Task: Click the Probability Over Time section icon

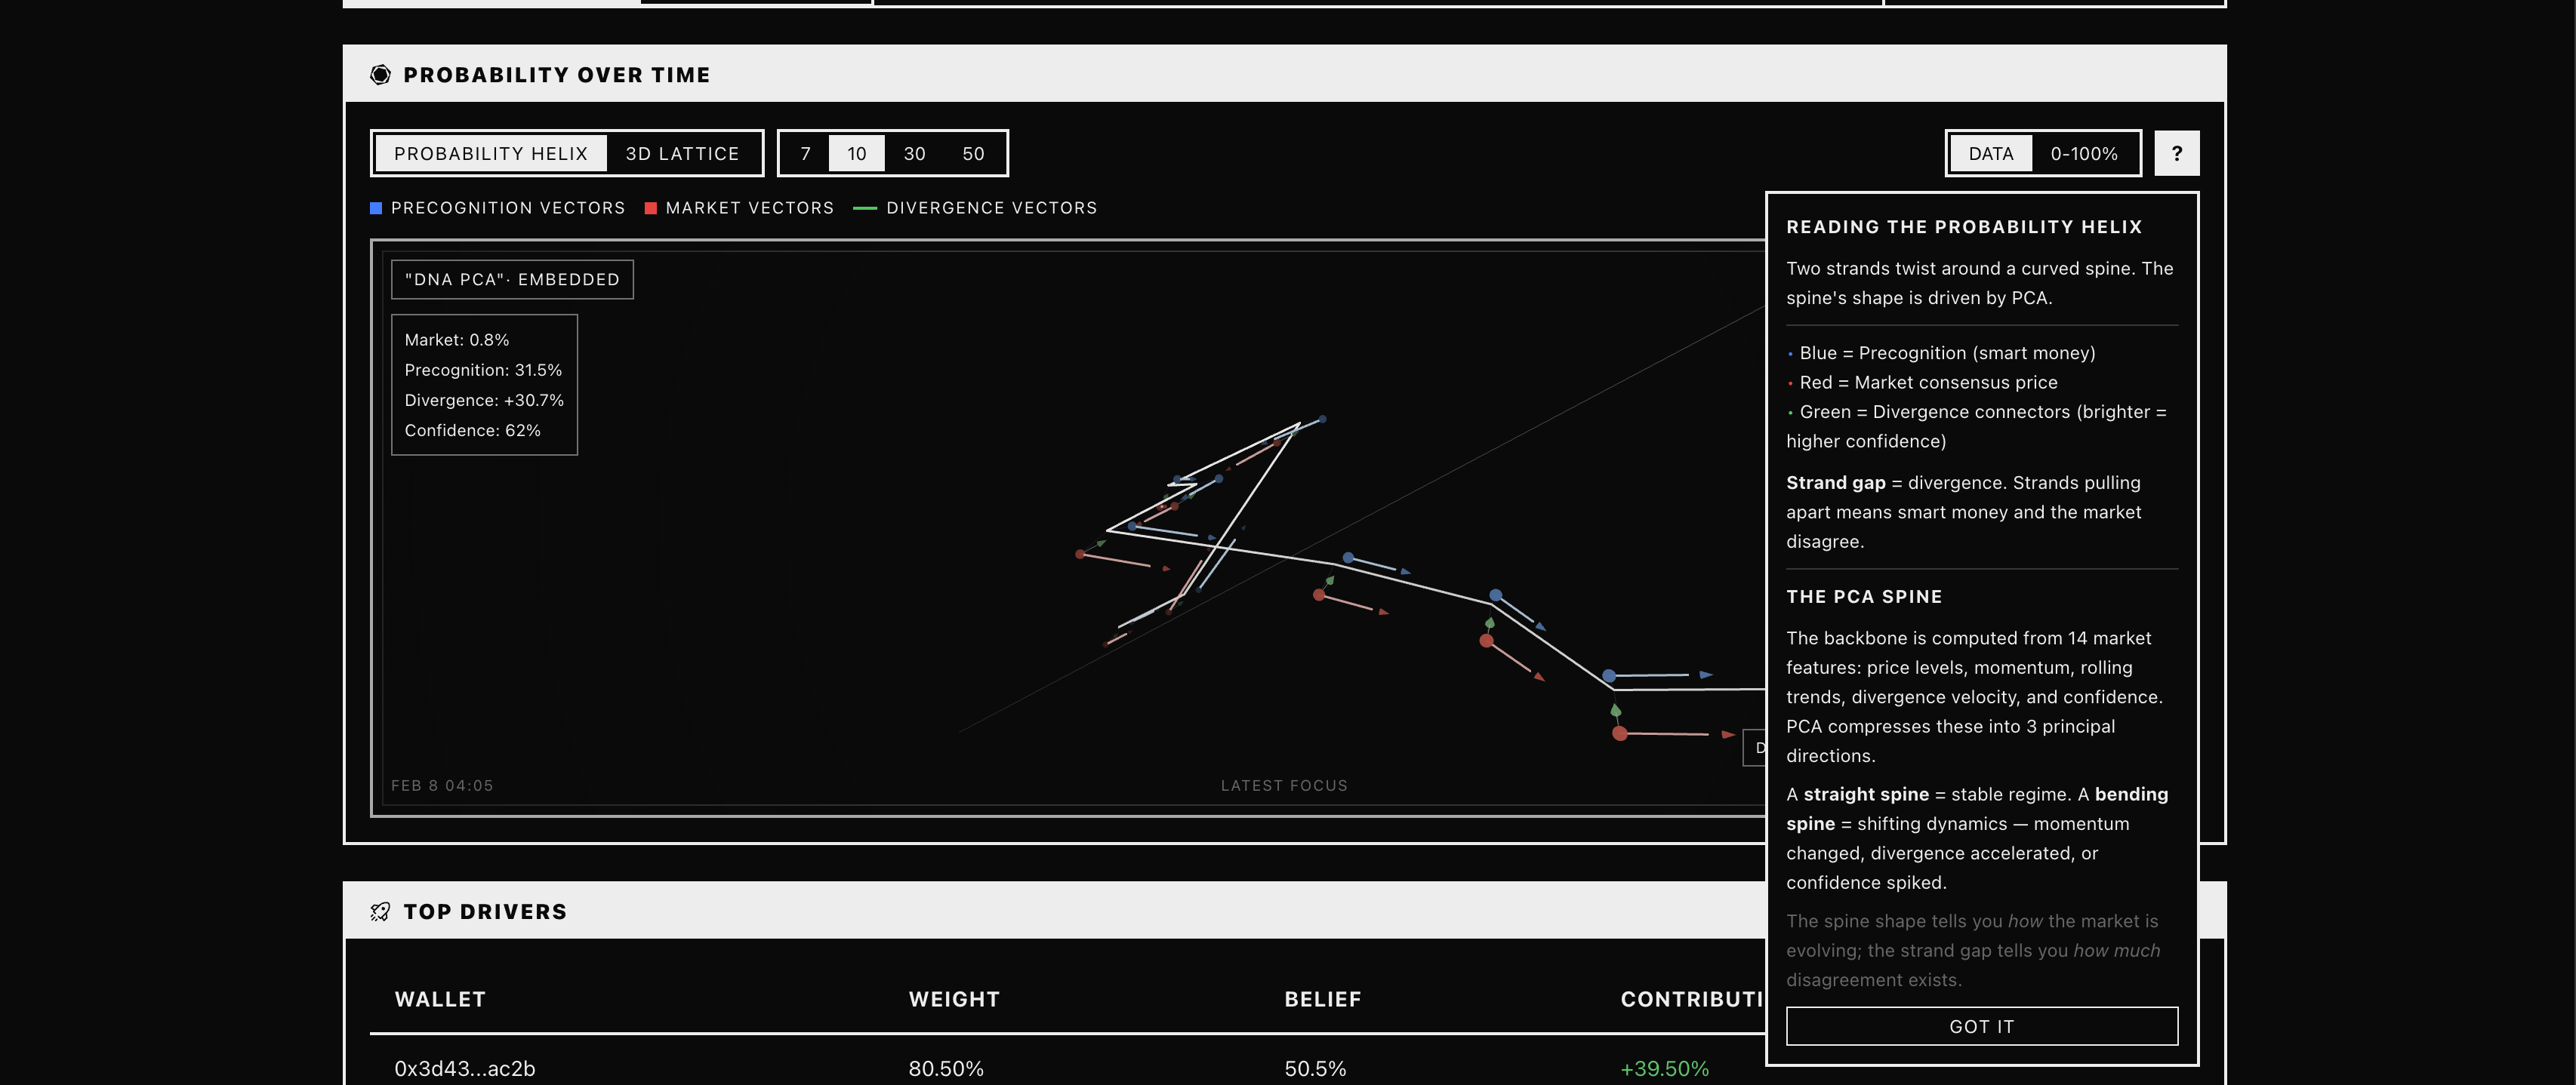Action: tap(380, 75)
